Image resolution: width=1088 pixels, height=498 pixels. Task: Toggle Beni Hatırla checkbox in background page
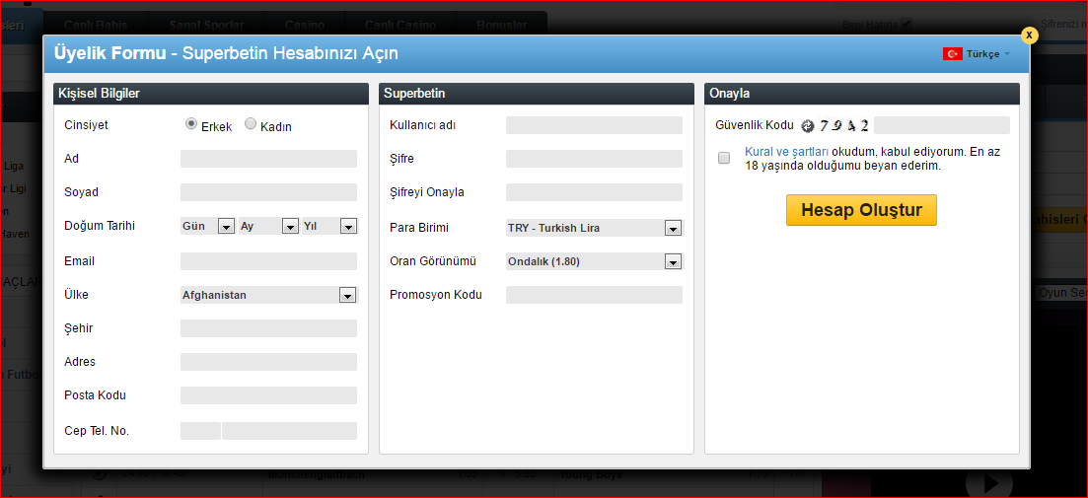click(x=907, y=24)
